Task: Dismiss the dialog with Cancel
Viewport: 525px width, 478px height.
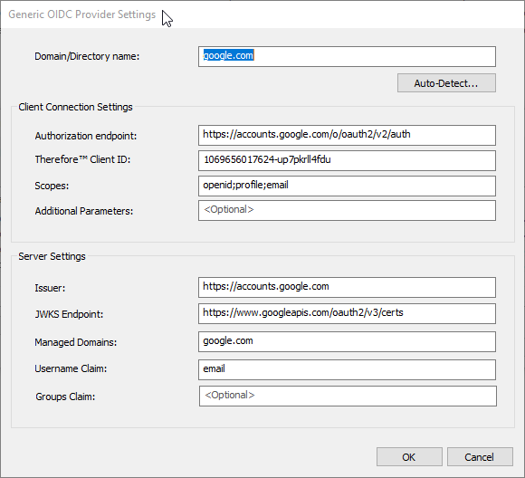Action: pos(480,457)
